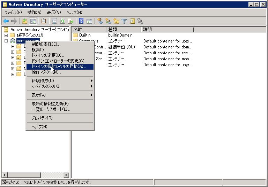Screen dimensions: 268x187
Task: Click the tree pane horizontal scrollbar thumb
Action: [24, 175]
